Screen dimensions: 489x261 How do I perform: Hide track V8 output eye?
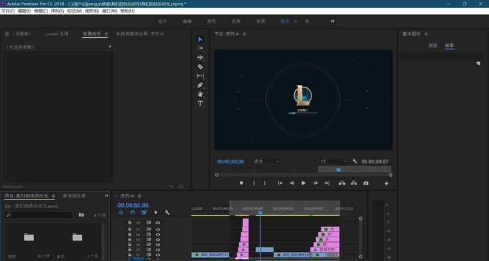tap(158, 223)
